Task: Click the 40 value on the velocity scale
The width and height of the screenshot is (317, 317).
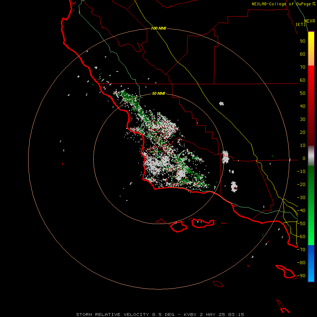Action: tap(303, 106)
